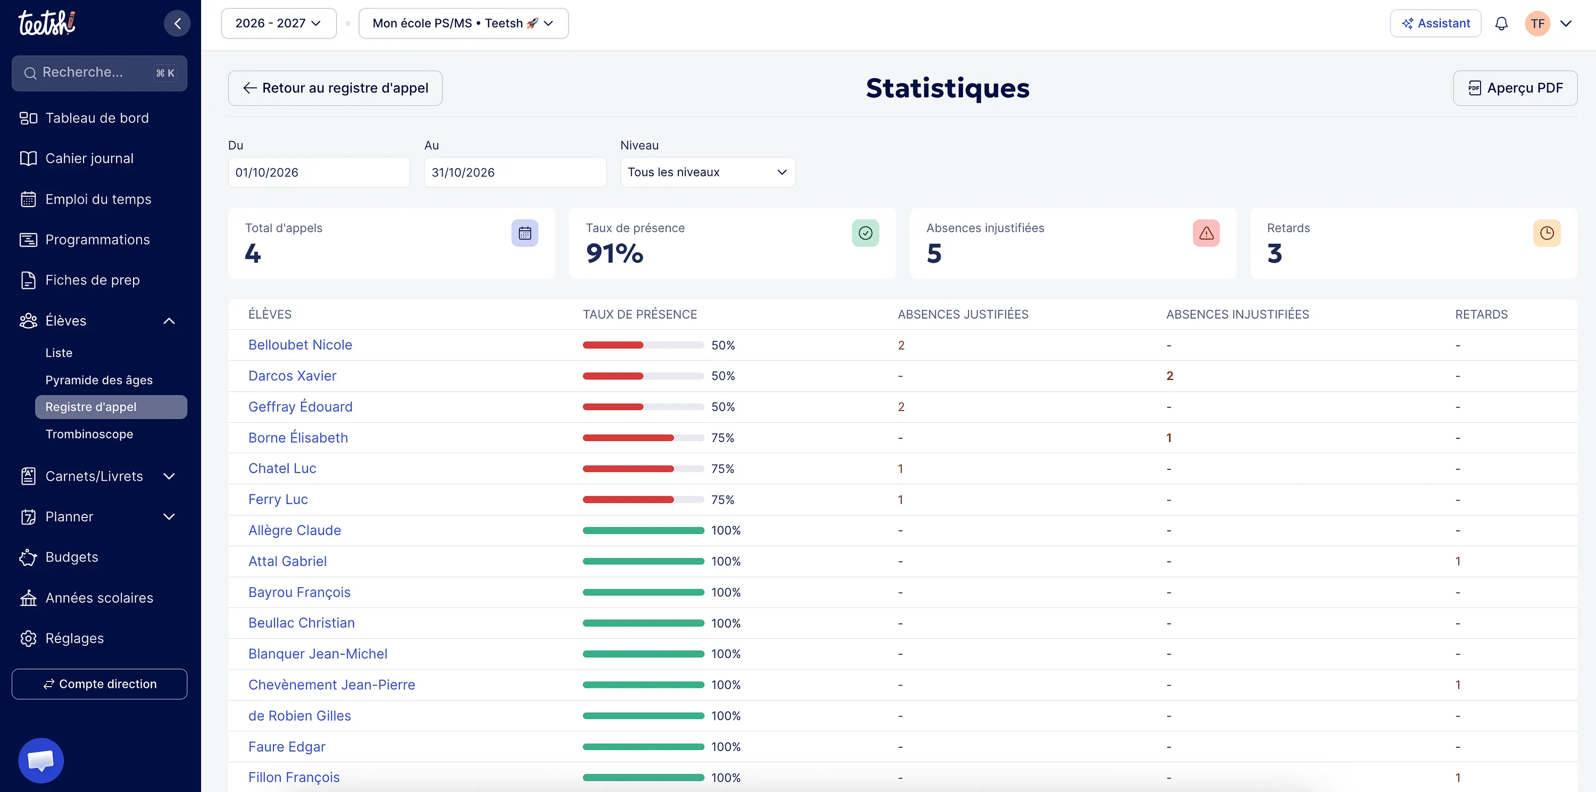Image resolution: width=1596 pixels, height=792 pixels.
Task: Click the Réglages gear icon
Action: tap(29, 638)
